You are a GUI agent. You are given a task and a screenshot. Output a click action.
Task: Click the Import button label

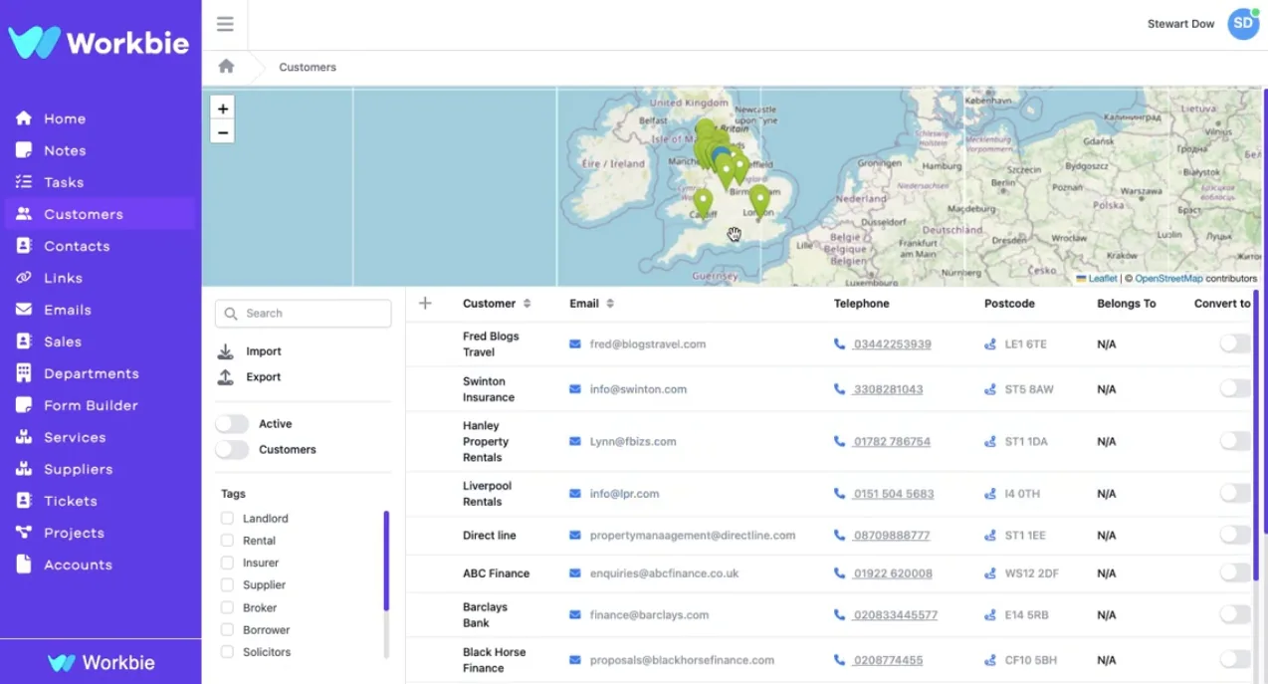coord(264,351)
